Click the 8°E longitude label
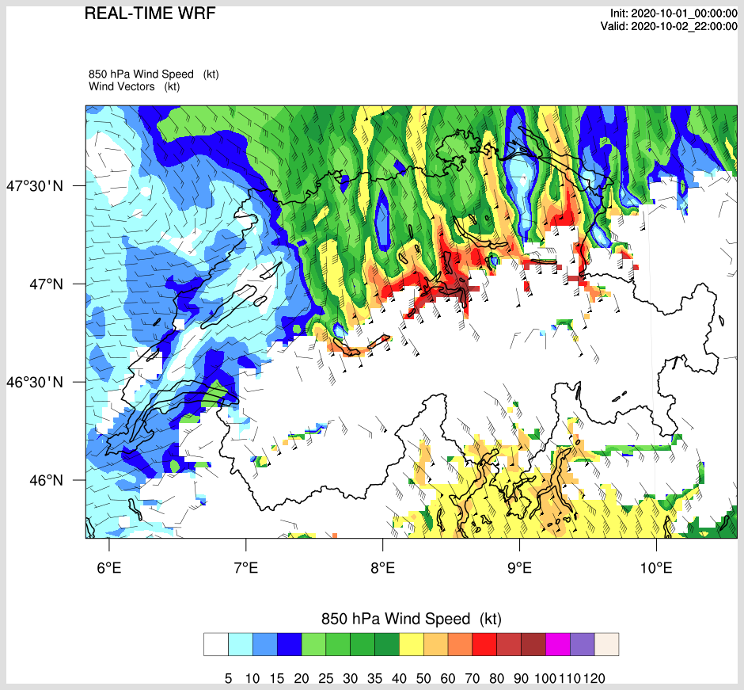This screenshot has width=744, height=690. pyautogui.click(x=383, y=567)
